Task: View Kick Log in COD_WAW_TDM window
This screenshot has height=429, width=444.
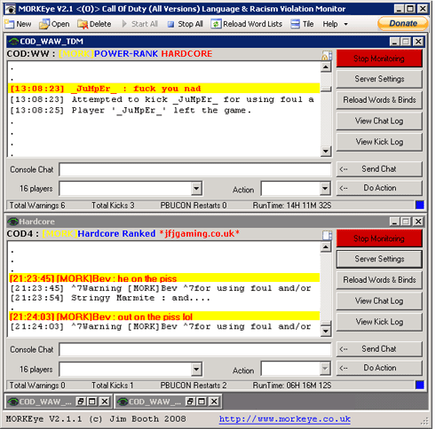Action: tap(379, 142)
